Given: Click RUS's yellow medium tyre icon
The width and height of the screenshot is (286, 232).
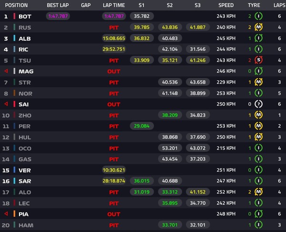Looking at the screenshot, I should (x=258, y=27).
